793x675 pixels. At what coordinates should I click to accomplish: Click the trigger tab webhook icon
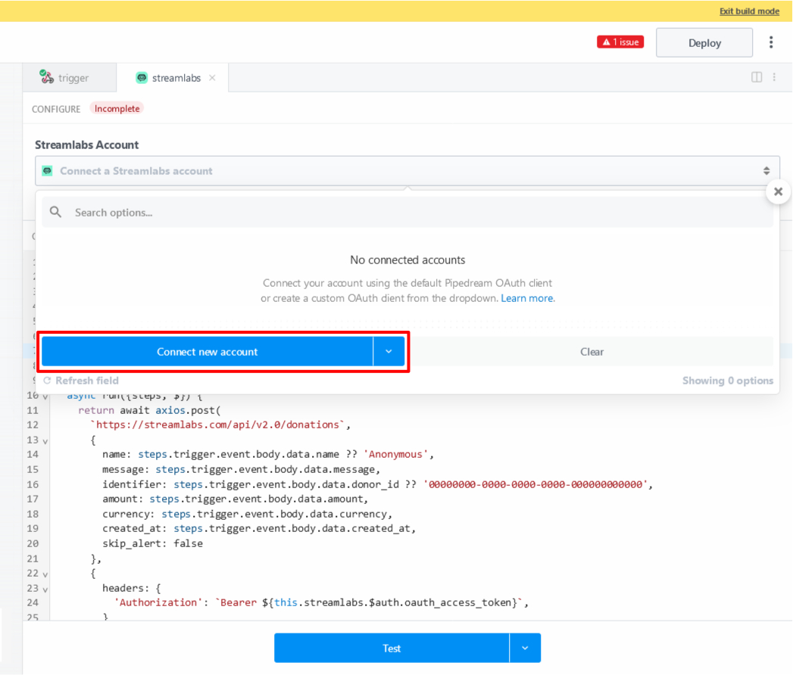point(46,76)
